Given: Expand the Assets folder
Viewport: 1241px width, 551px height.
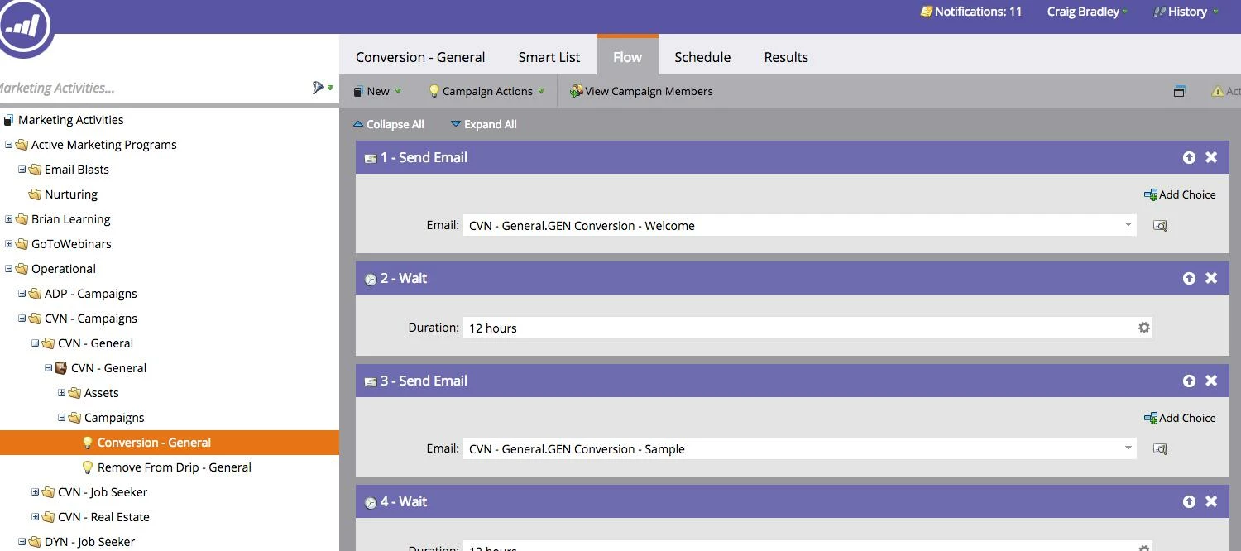Looking at the screenshot, I should point(62,393).
